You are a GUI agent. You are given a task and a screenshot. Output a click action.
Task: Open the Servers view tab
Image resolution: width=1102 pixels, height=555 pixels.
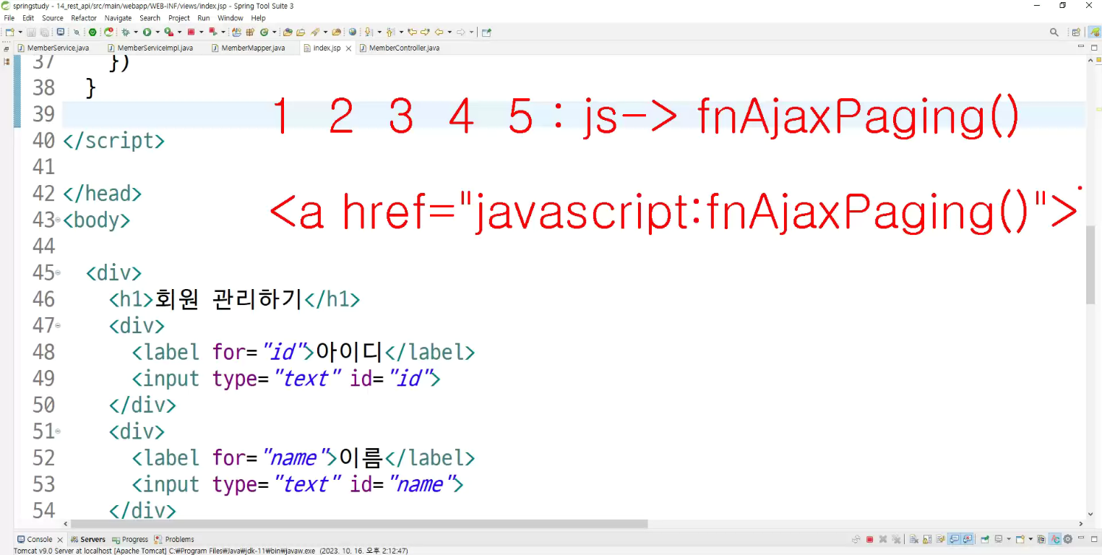(87, 540)
